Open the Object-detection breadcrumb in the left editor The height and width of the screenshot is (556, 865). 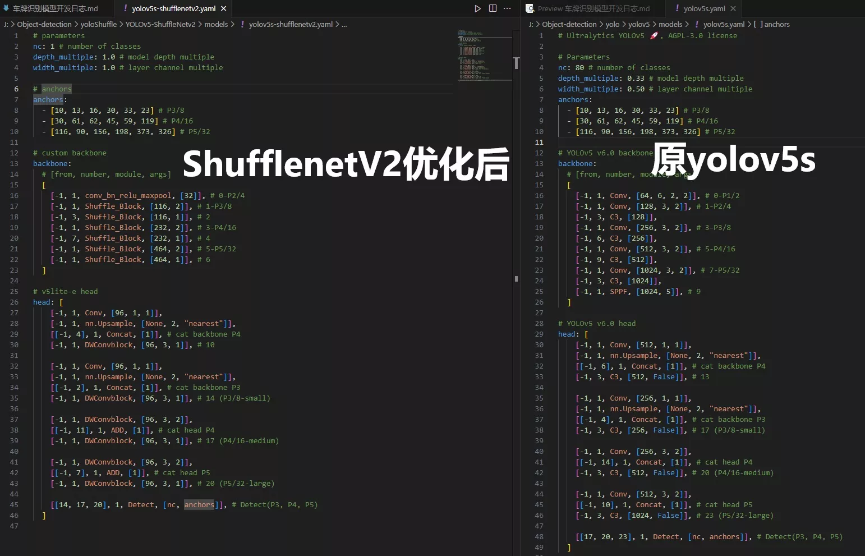pos(44,24)
